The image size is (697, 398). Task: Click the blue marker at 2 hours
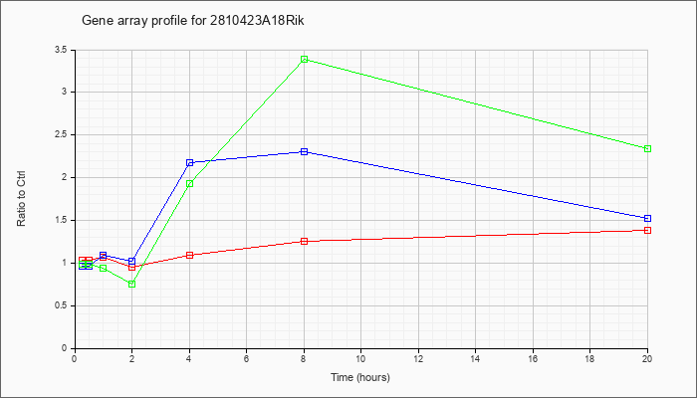tap(132, 261)
